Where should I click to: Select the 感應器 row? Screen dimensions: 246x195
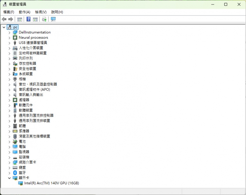pos(24,131)
